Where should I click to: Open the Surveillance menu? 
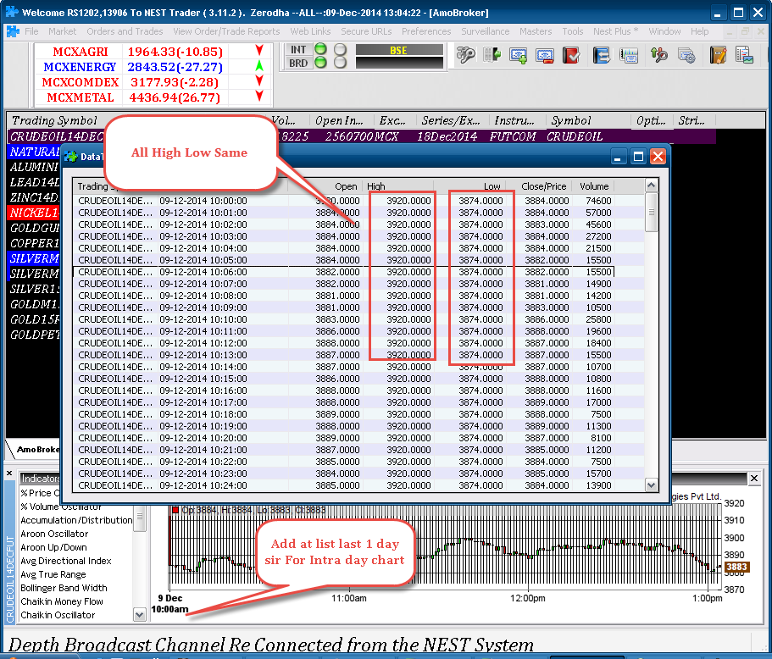tap(486, 31)
